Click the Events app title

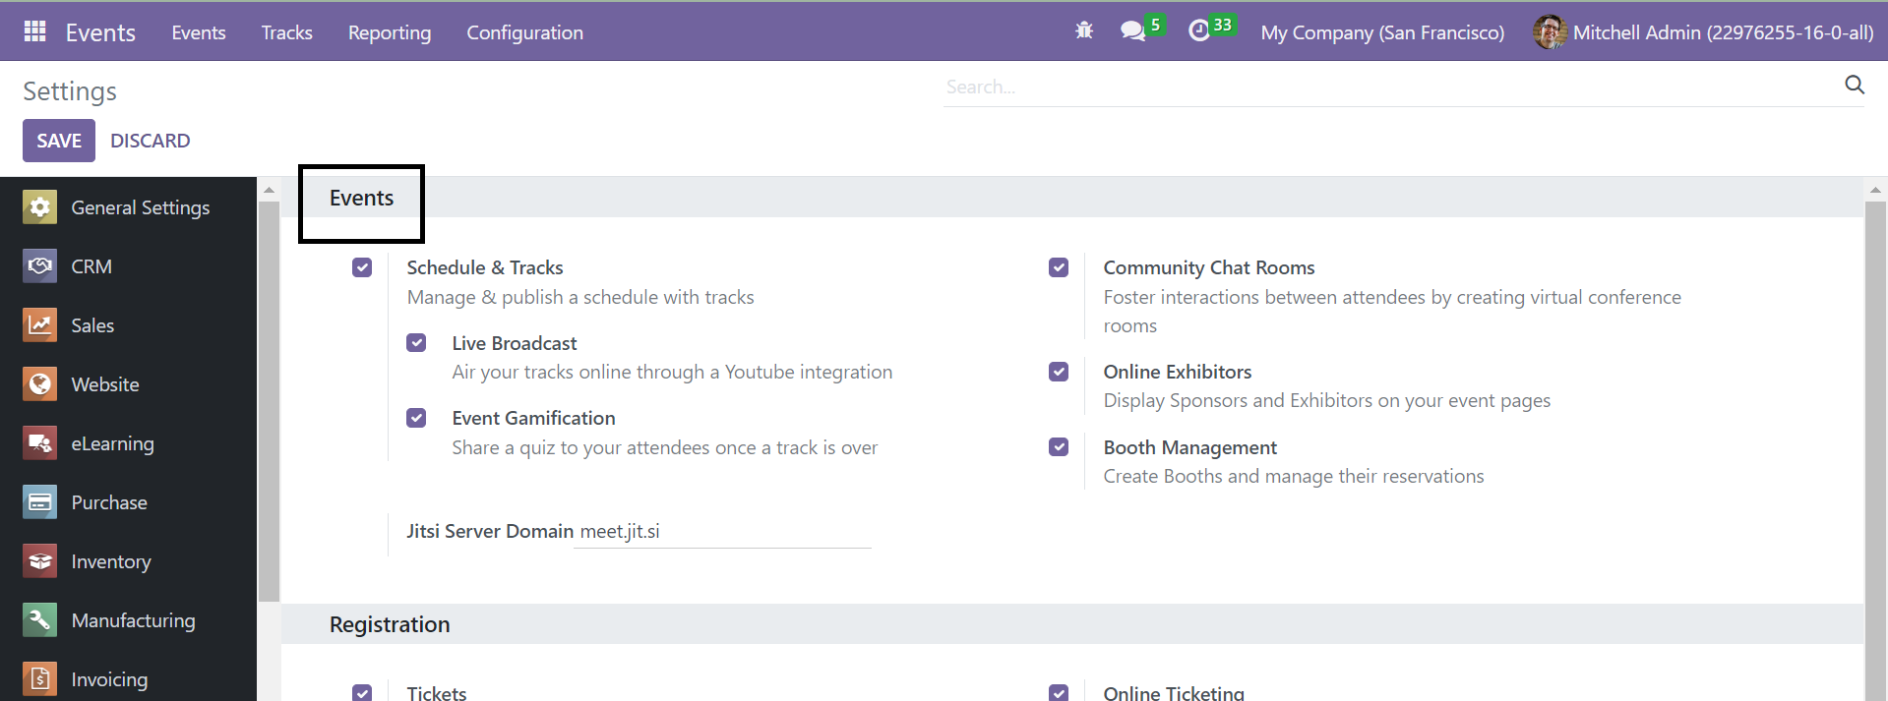[x=100, y=32]
